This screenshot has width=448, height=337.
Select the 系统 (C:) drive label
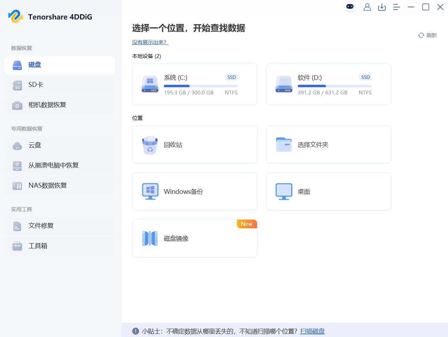176,78
